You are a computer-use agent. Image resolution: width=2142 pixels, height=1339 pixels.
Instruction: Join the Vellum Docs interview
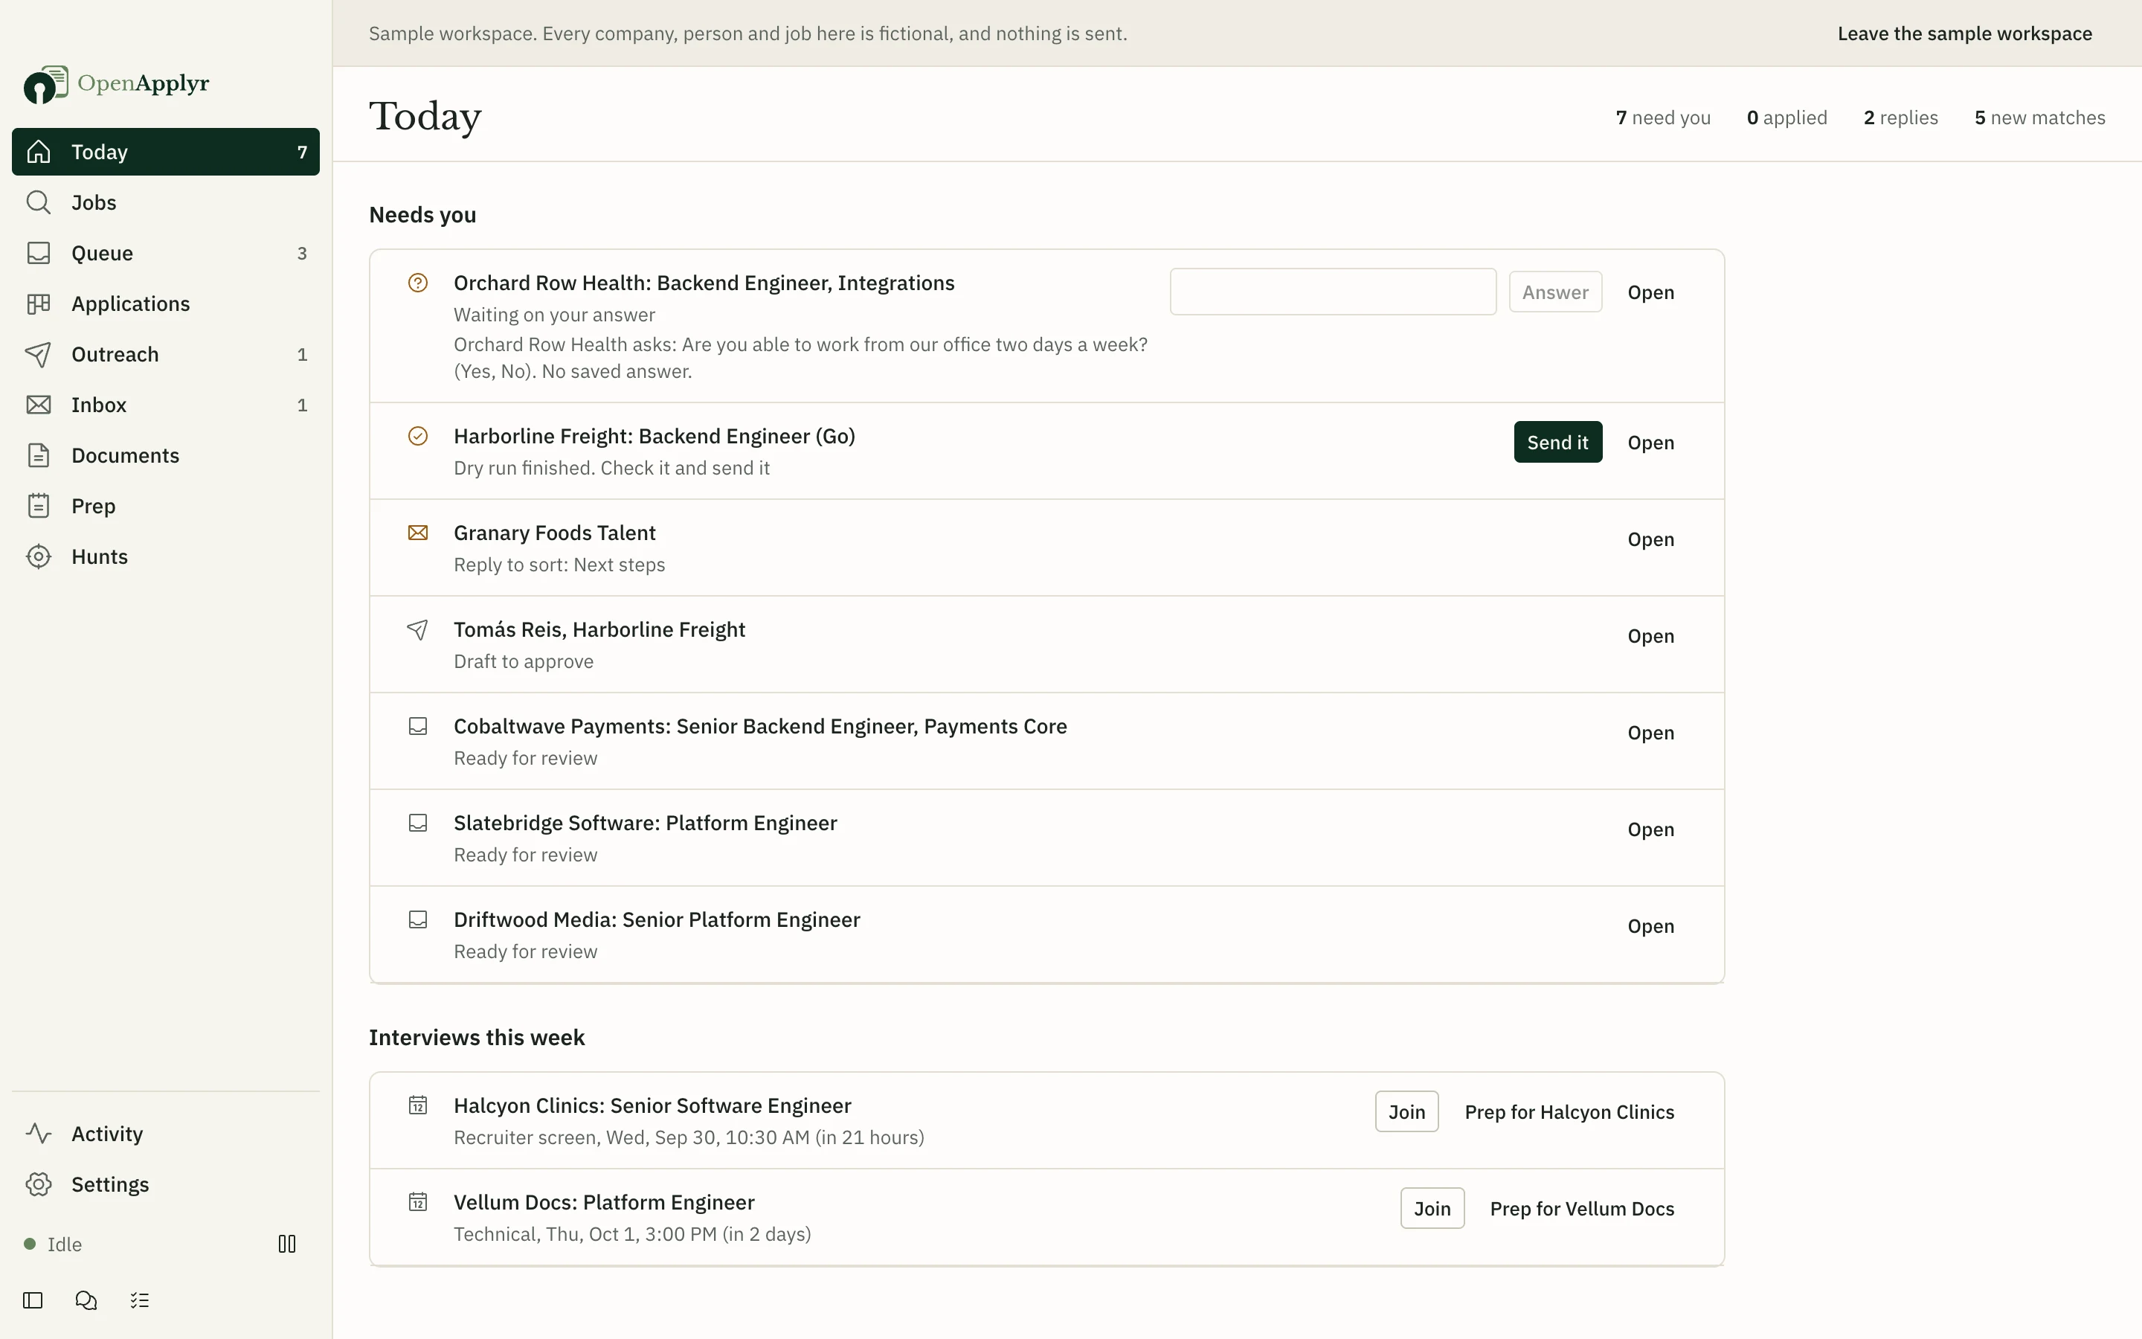tap(1432, 1208)
